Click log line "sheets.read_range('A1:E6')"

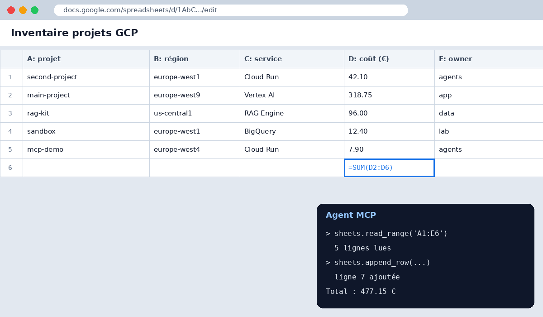point(391,234)
